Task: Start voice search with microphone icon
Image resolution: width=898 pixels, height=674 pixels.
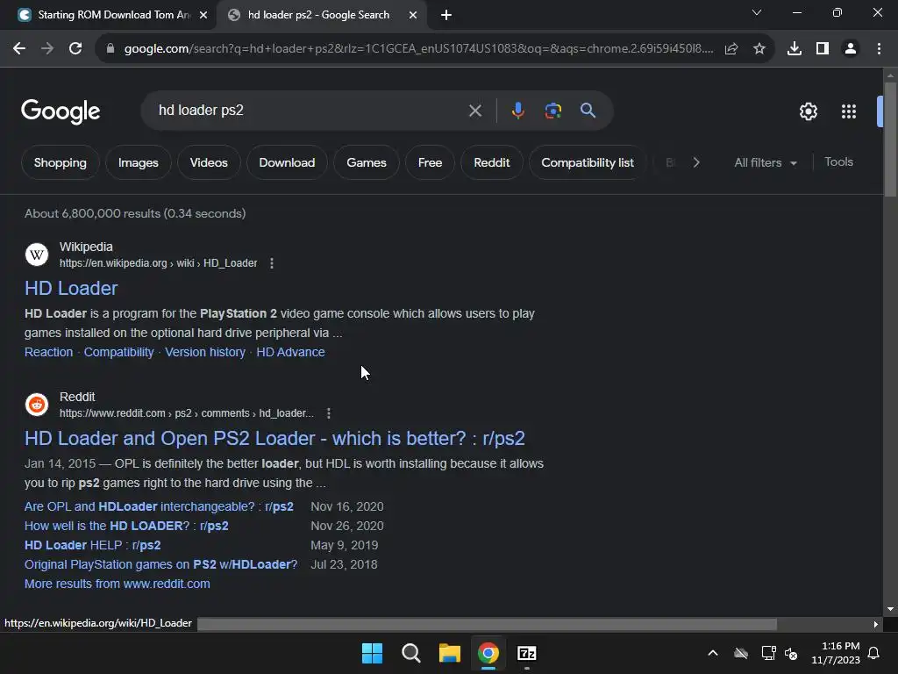Action: click(x=517, y=111)
